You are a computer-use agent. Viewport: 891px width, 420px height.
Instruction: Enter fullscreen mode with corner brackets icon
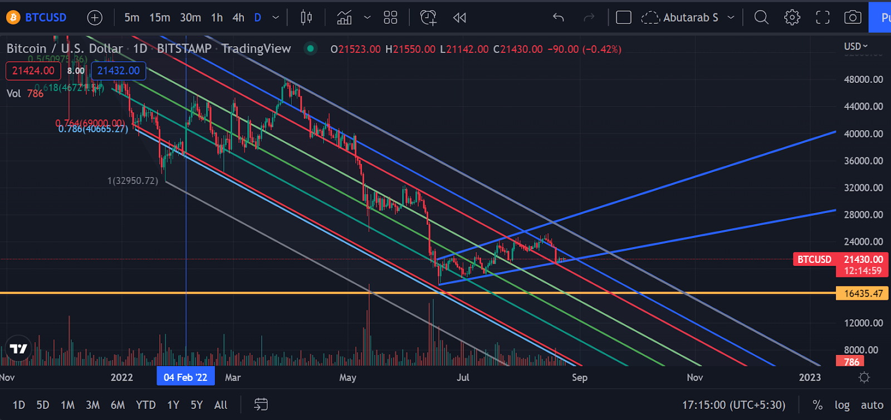coord(823,18)
